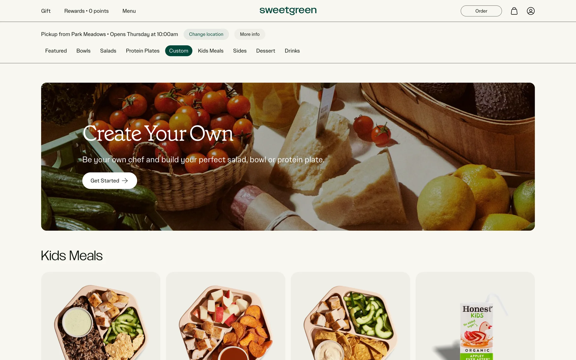Open the Sides category
The width and height of the screenshot is (576, 360).
(x=240, y=51)
